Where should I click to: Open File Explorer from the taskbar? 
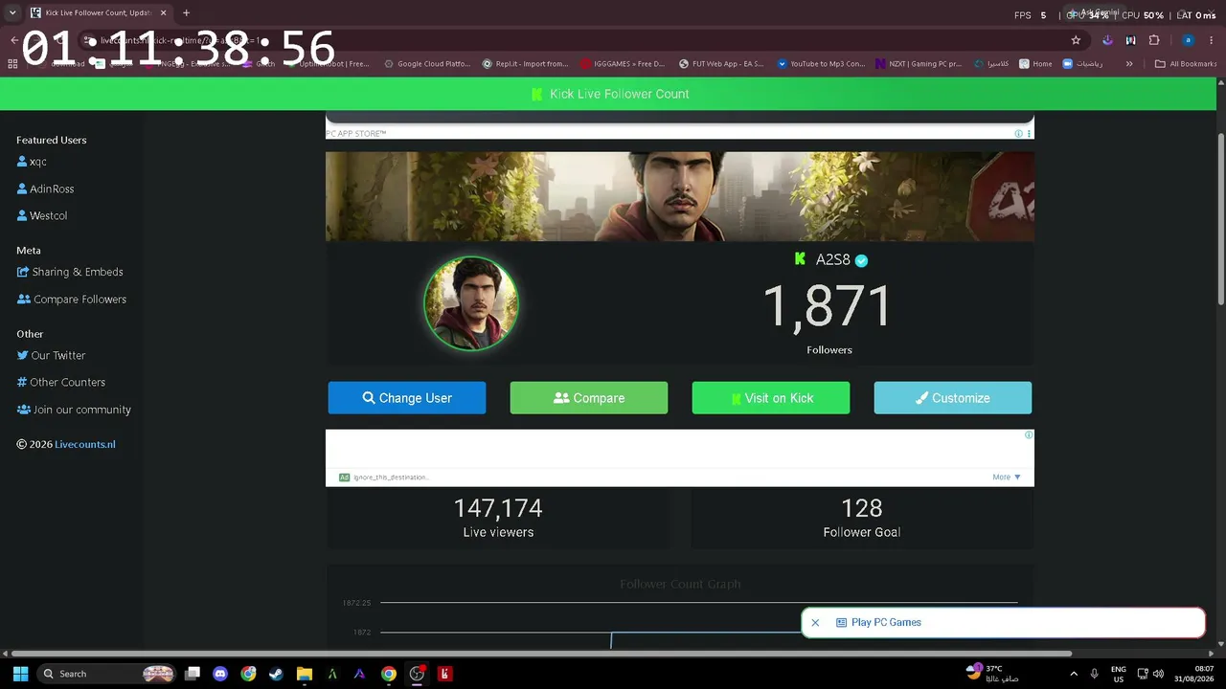click(x=304, y=674)
